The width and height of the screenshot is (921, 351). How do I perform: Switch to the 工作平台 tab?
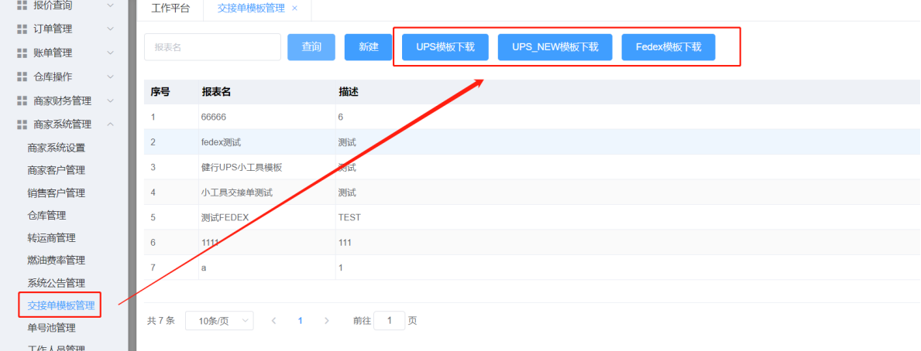tap(170, 9)
